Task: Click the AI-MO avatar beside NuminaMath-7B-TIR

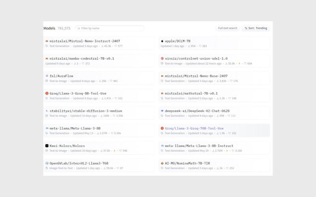Action: point(162,163)
